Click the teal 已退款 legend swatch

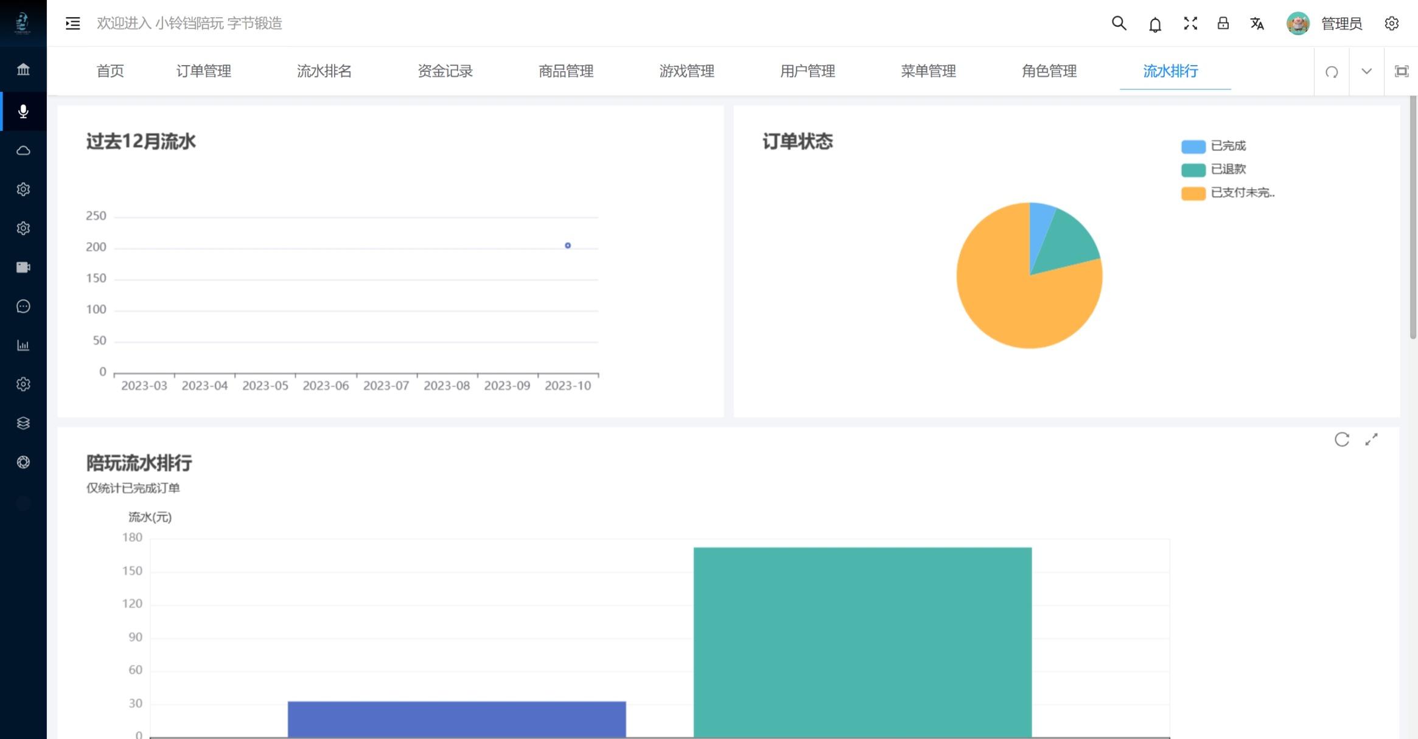pyautogui.click(x=1193, y=170)
